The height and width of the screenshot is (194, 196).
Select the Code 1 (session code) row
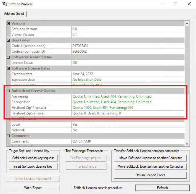[x=98, y=46]
